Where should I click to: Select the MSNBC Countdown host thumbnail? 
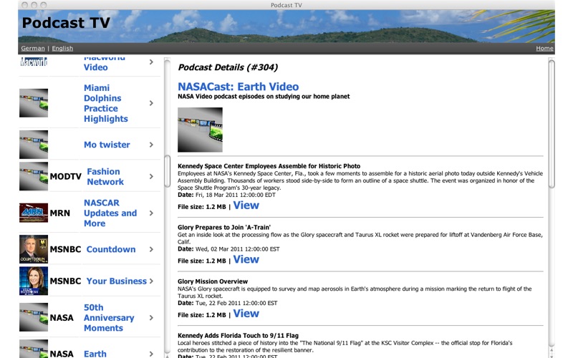34,249
